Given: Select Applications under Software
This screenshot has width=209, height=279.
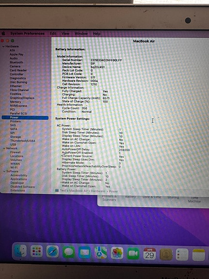Looking at the screenshot, I should pos(18,179).
